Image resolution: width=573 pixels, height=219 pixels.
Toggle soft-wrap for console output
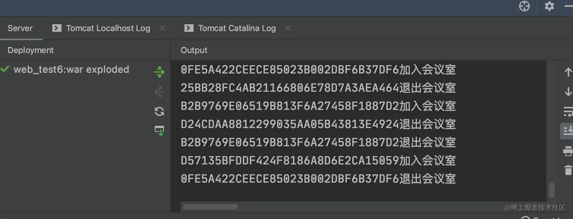tap(568, 111)
